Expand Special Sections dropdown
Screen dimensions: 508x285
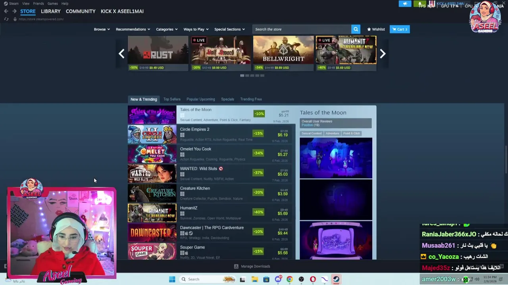point(229,29)
